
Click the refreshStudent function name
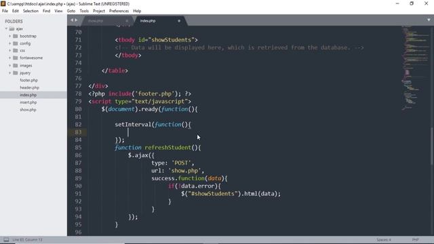pyautogui.click(x=167, y=148)
